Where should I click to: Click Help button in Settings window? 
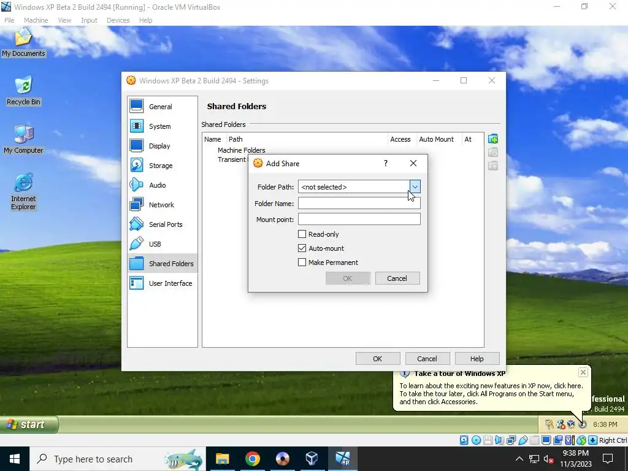tap(477, 358)
